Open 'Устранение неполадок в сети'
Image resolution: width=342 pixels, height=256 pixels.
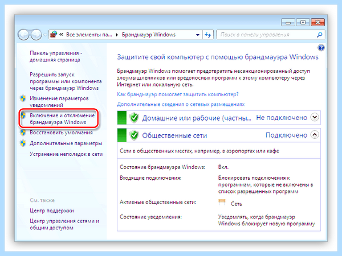coord(66,154)
